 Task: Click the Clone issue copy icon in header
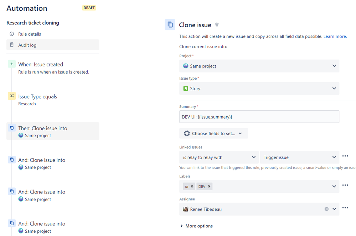(x=170, y=25)
